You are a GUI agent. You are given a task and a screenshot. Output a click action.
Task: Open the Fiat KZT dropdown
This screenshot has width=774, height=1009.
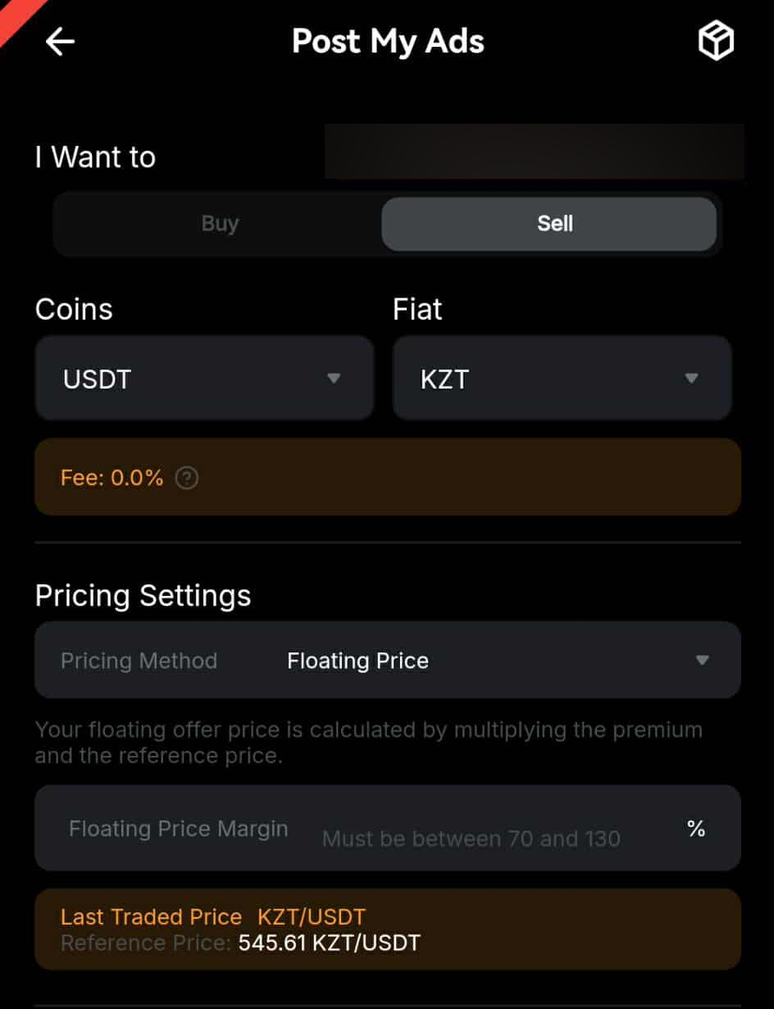point(561,379)
